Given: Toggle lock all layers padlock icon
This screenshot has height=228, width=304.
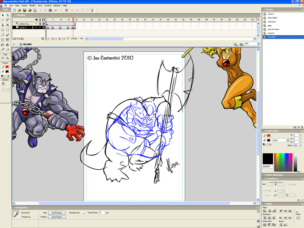Looking at the screenshot, I should 40,20.
